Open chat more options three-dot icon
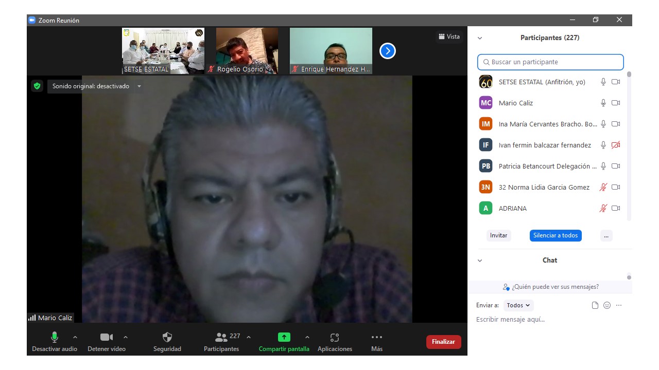Image resolution: width=659 pixels, height=370 pixels. pyautogui.click(x=619, y=305)
